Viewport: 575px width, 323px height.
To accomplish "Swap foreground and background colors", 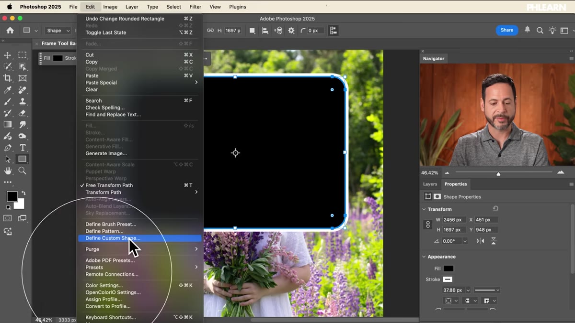I will click(23, 193).
